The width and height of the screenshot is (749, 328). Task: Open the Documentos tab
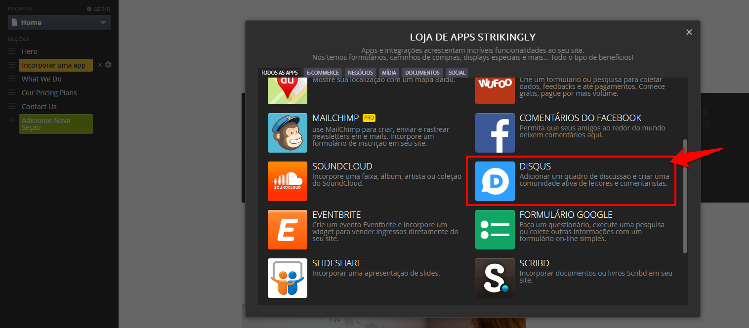point(422,73)
